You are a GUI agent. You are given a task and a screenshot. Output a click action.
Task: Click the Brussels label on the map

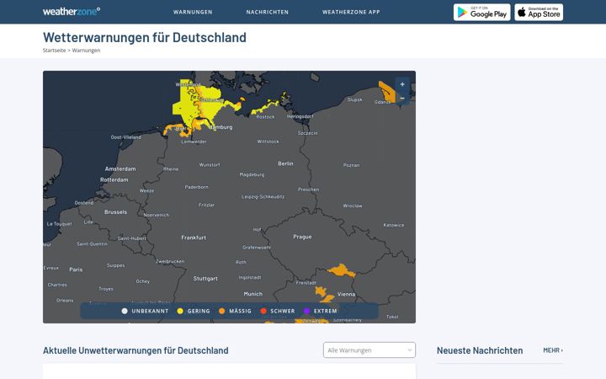point(115,212)
